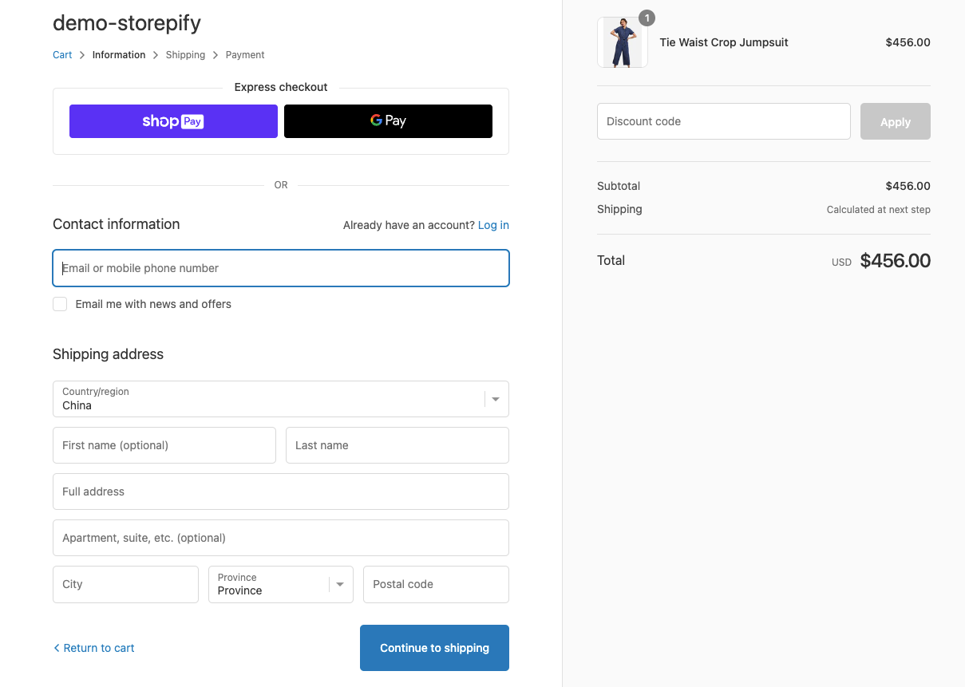This screenshot has height=687, width=965.
Task: Pay with the Shop Pay express button
Action: (173, 121)
